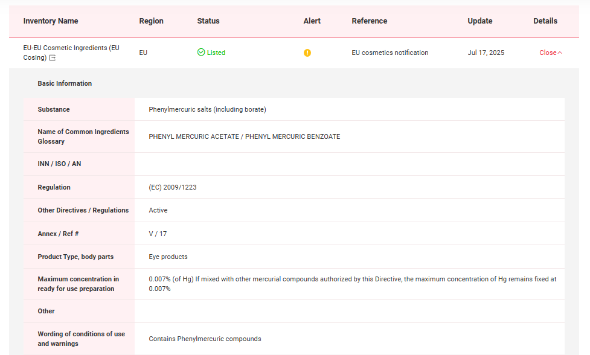Click the Basic Information section heading

coord(65,84)
